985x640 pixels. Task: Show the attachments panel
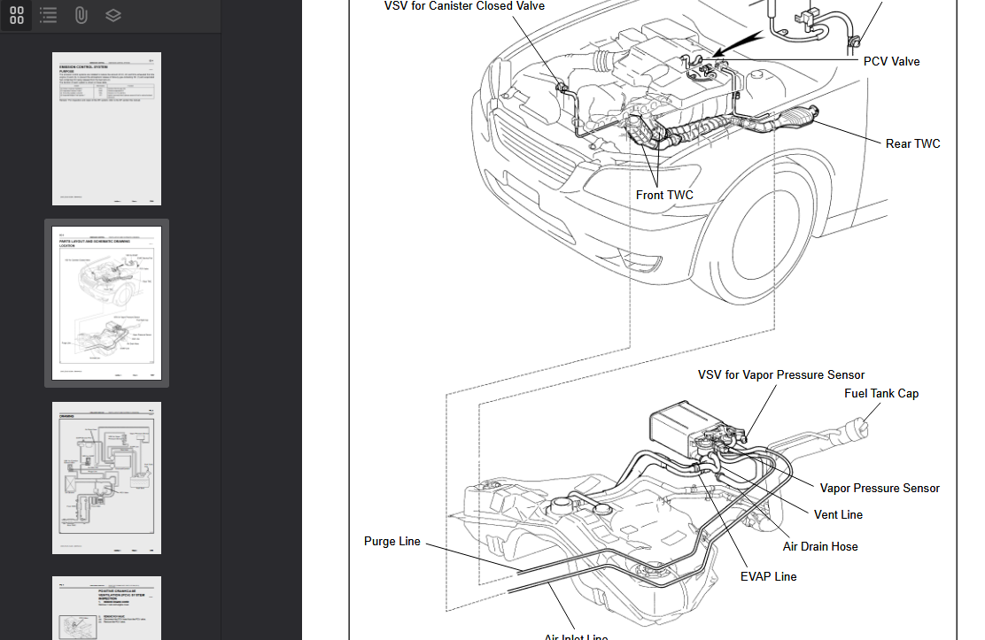81,15
